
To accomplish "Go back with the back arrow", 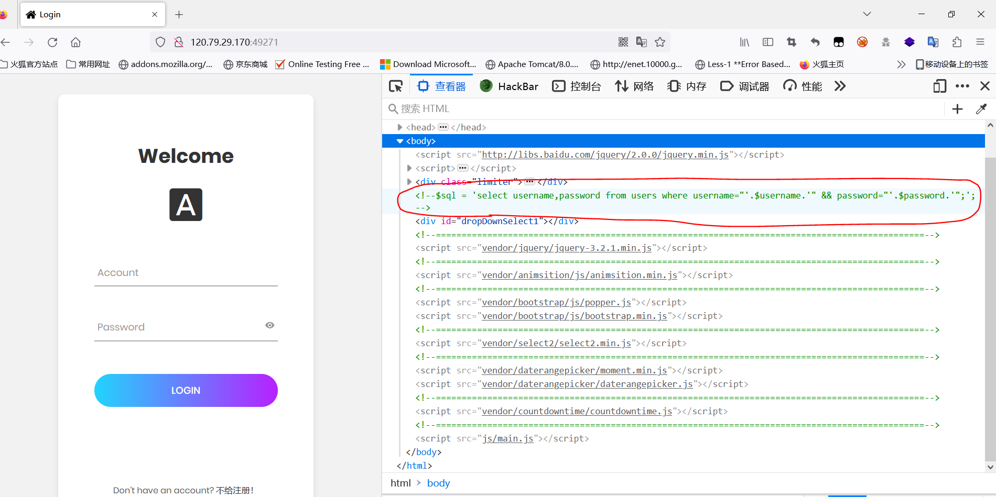I will click(6, 42).
